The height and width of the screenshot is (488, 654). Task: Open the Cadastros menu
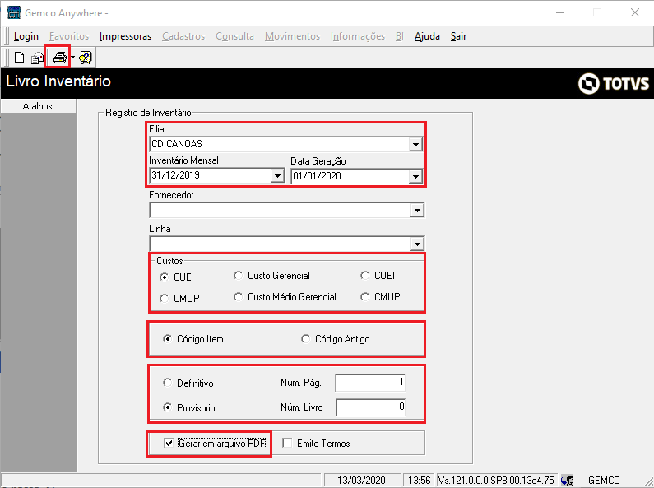click(x=183, y=36)
